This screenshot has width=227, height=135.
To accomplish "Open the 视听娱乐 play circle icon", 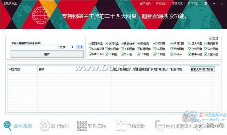I will tap(45, 126).
